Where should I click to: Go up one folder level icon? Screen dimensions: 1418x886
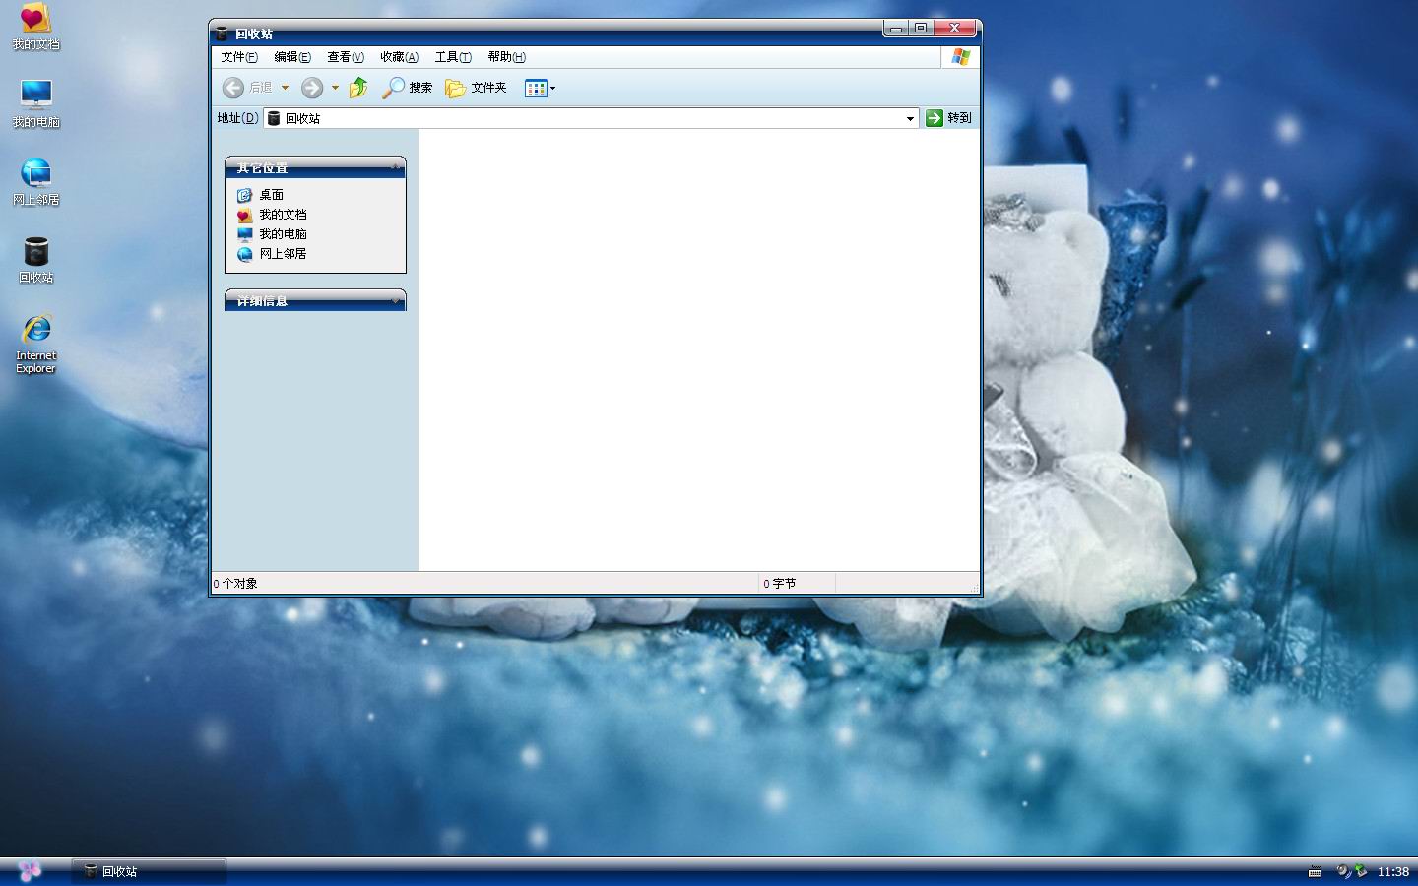(x=358, y=88)
